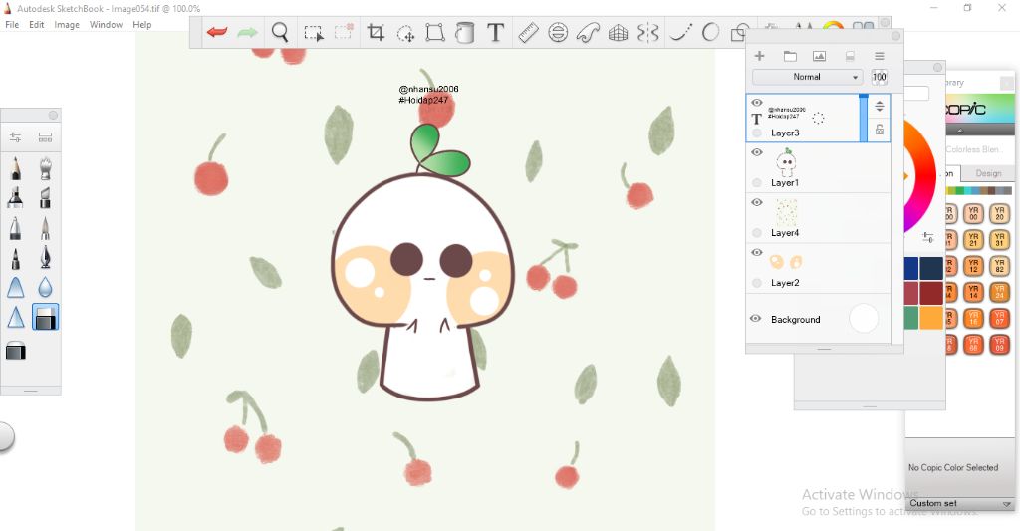The image size is (1020, 531).
Task: Click the green Redo arrow
Action: point(247,32)
